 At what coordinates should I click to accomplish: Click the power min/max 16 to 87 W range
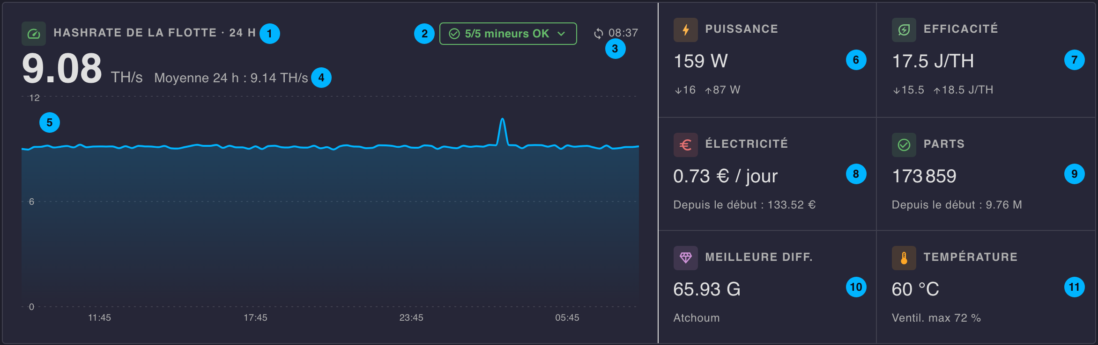(707, 90)
